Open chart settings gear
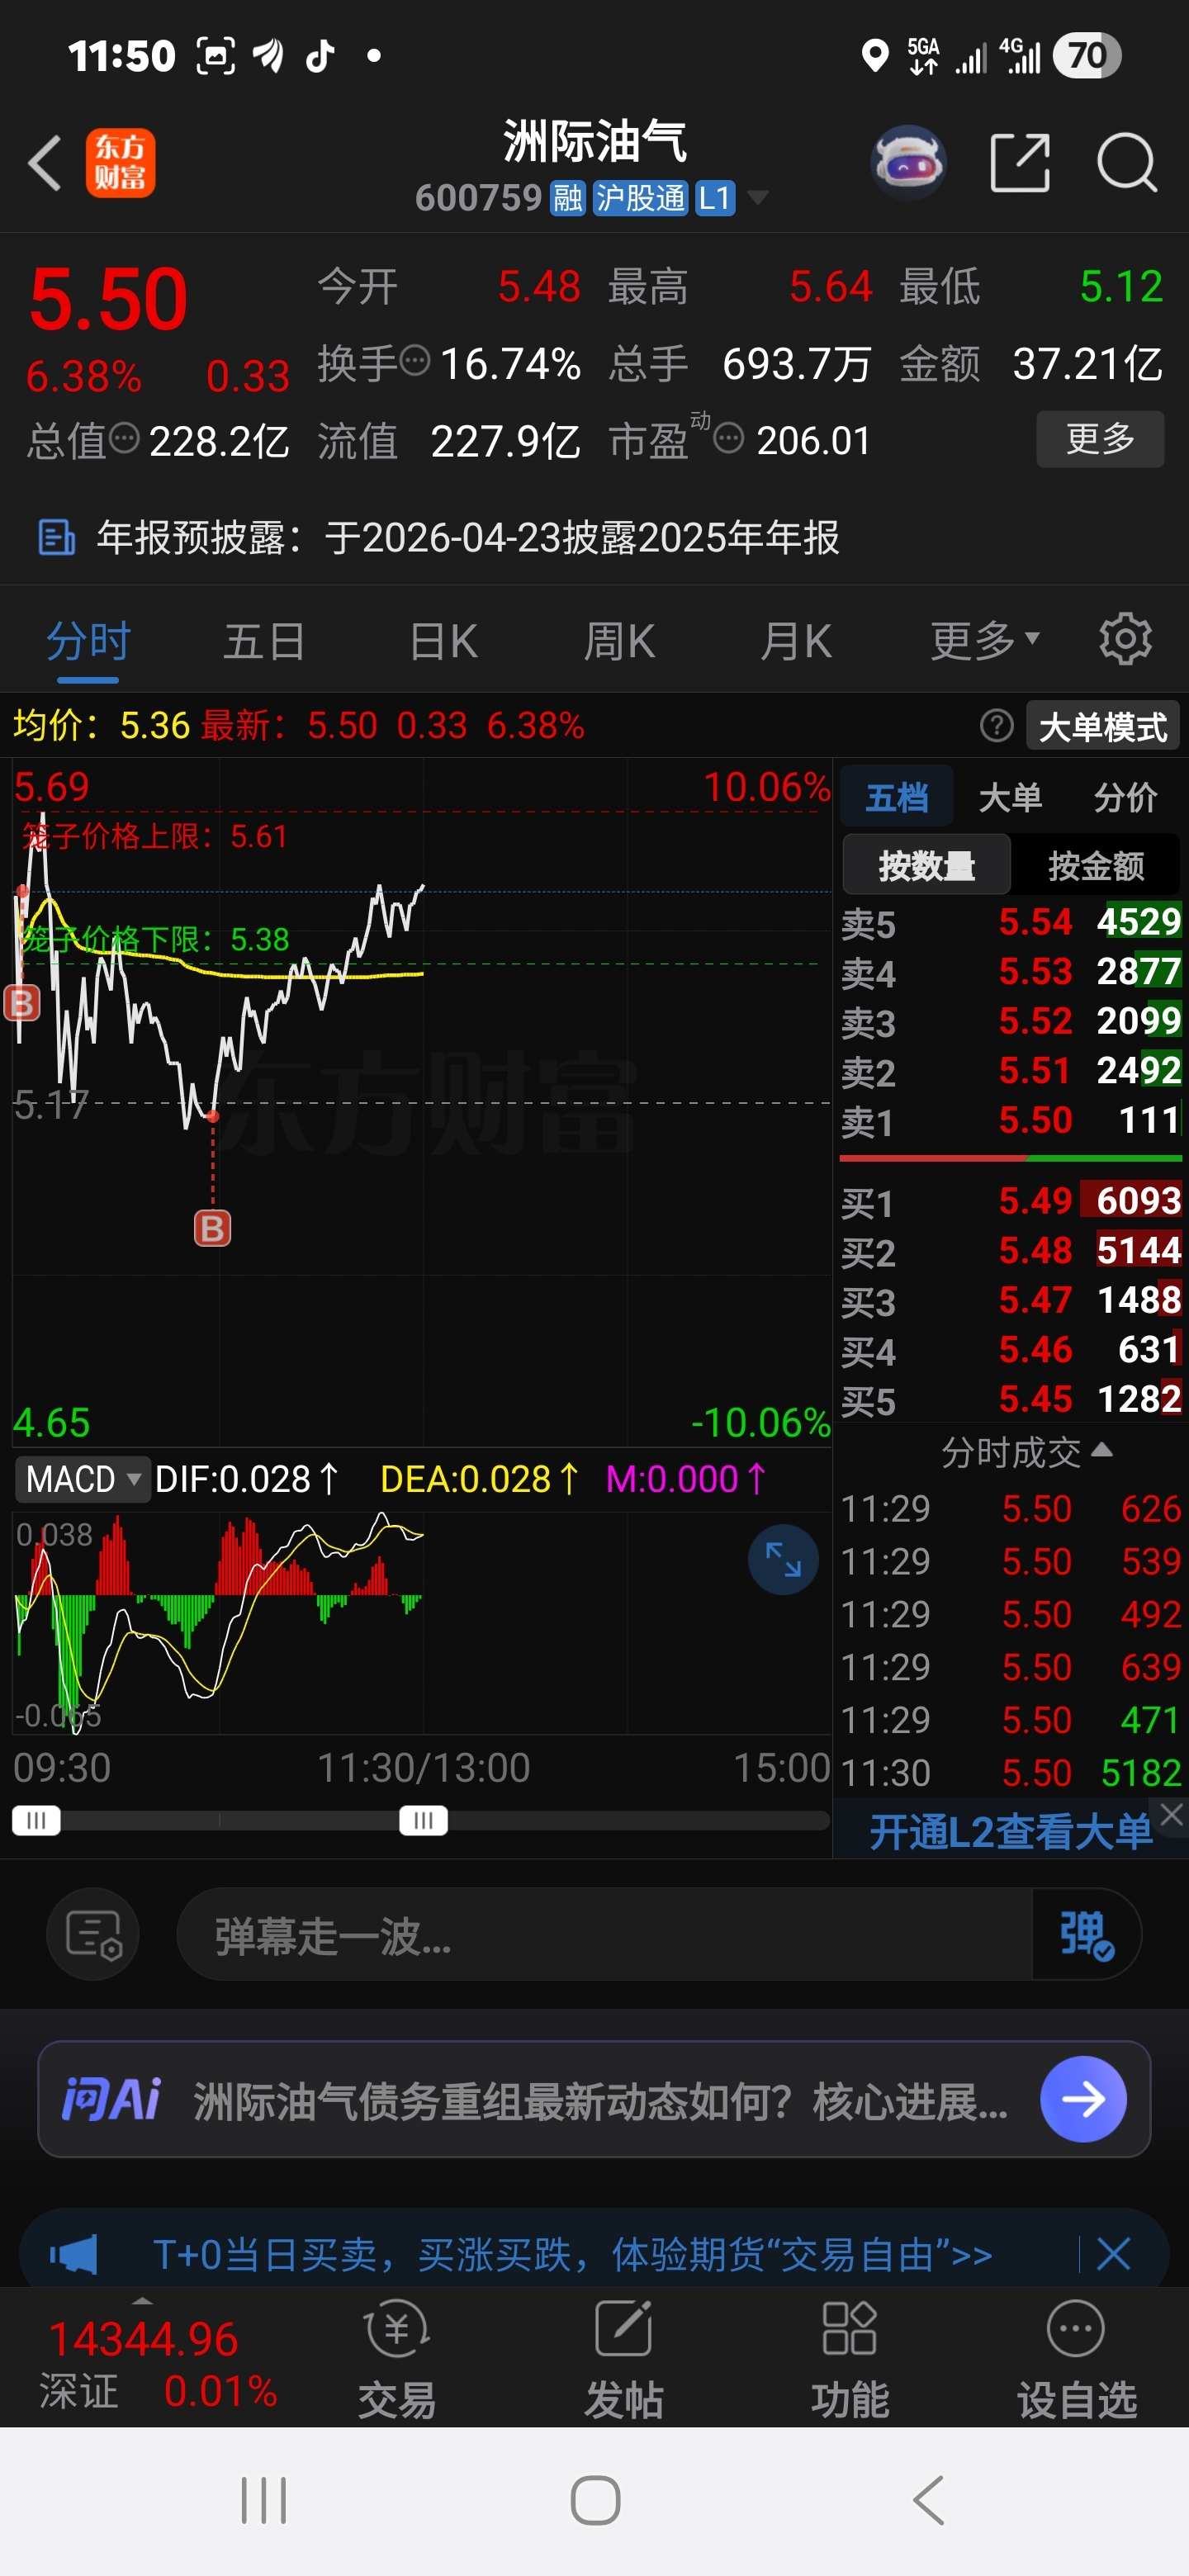 click(x=1125, y=639)
